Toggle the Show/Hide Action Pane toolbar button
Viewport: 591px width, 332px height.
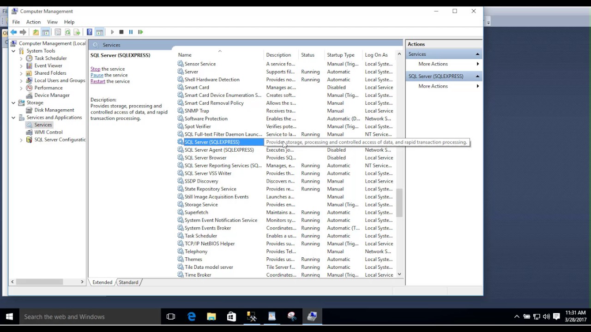click(99, 32)
